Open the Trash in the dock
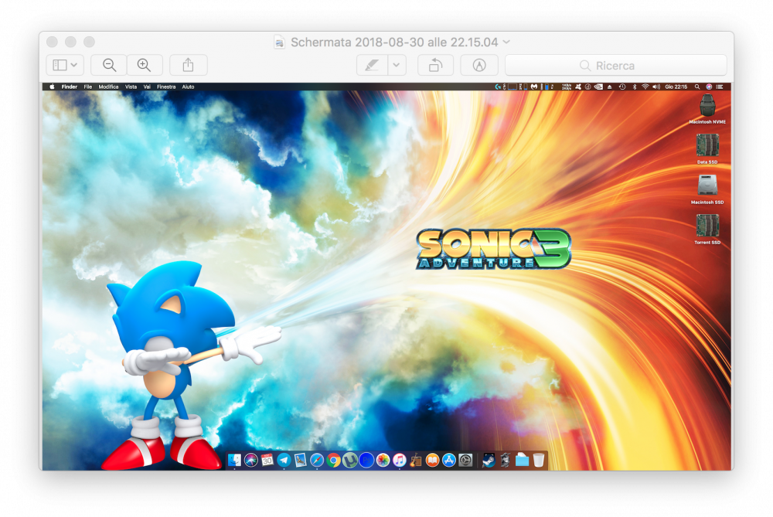Image resolution: width=773 pixels, height=517 pixels. pos(539,461)
